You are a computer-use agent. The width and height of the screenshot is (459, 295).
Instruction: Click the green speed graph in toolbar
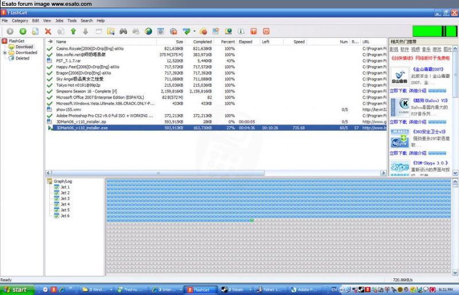435,31
